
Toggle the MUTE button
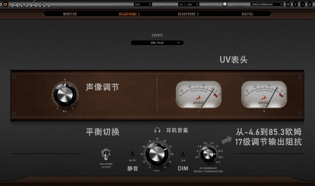(132, 153)
